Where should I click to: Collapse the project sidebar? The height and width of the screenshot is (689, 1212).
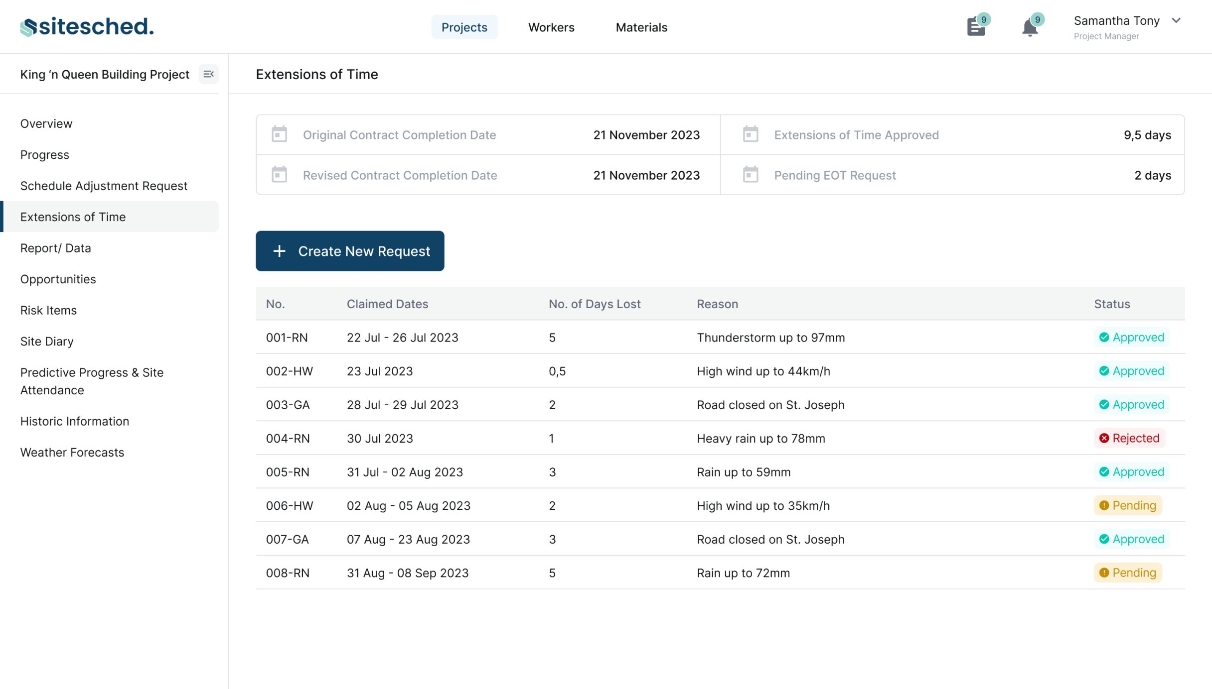pos(208,74)
